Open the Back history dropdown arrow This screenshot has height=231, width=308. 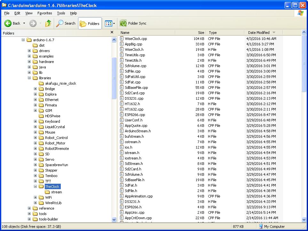(24, 23)
